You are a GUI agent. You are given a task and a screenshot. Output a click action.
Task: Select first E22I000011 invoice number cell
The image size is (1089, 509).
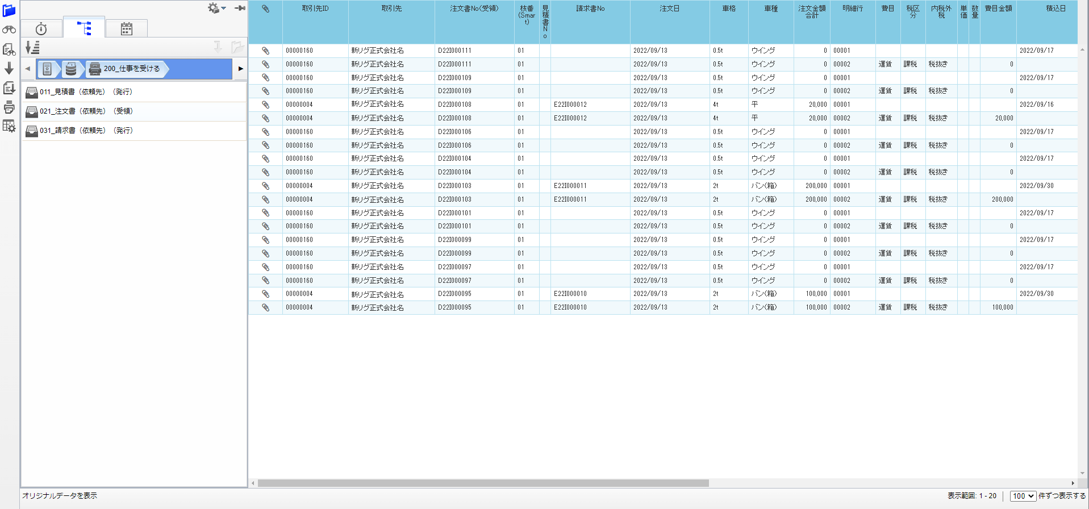(x=590, y=186)
